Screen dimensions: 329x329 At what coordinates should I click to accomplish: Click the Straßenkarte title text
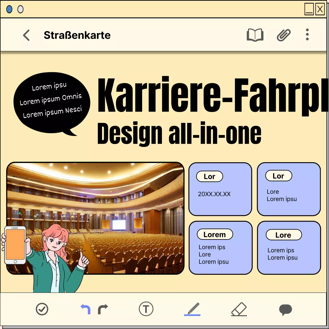[x=77, y=35]
